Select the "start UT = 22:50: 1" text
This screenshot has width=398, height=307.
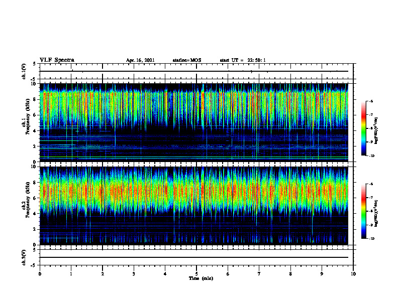click(243, 60)
